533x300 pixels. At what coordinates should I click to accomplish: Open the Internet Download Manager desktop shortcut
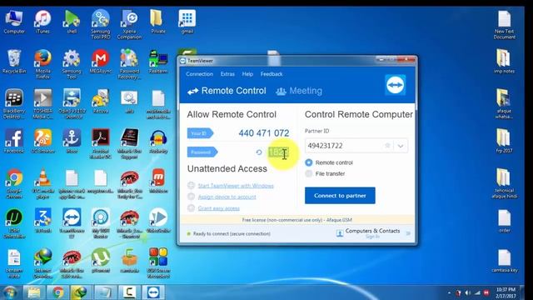[x=42, y=263]
